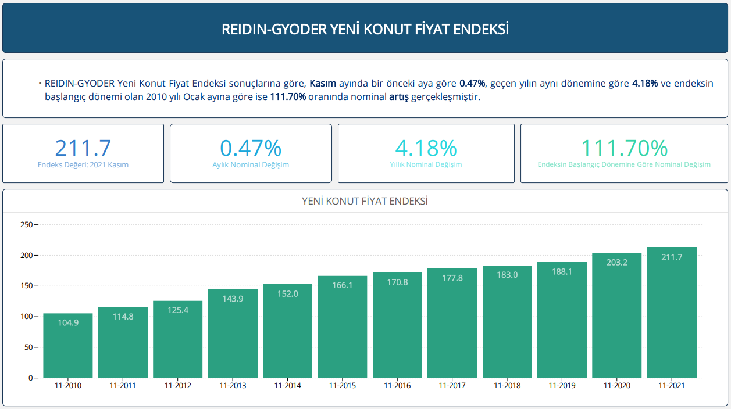Click bold "4.18%" in the summary paragraph
The width and height of the screenshot is (731, 409).
pos(645,84)
